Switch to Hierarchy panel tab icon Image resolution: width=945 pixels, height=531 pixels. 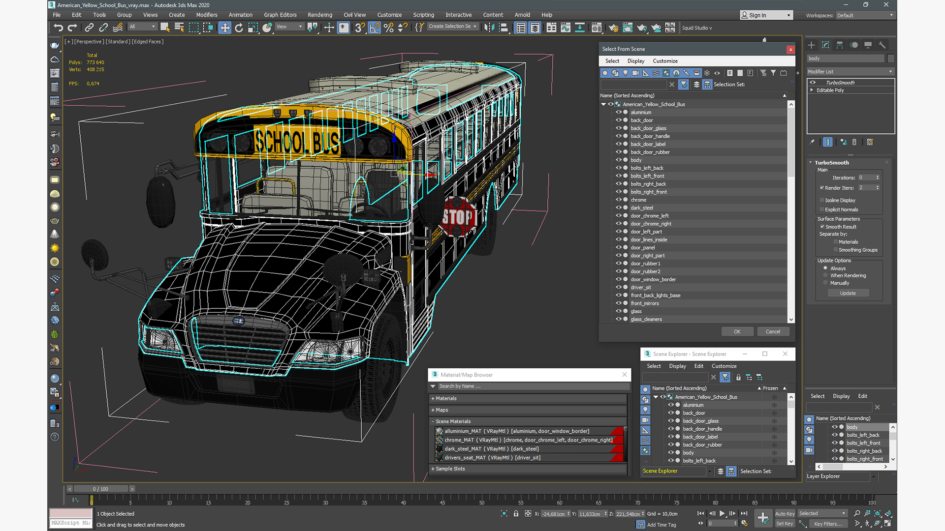[x=840, y=45]
